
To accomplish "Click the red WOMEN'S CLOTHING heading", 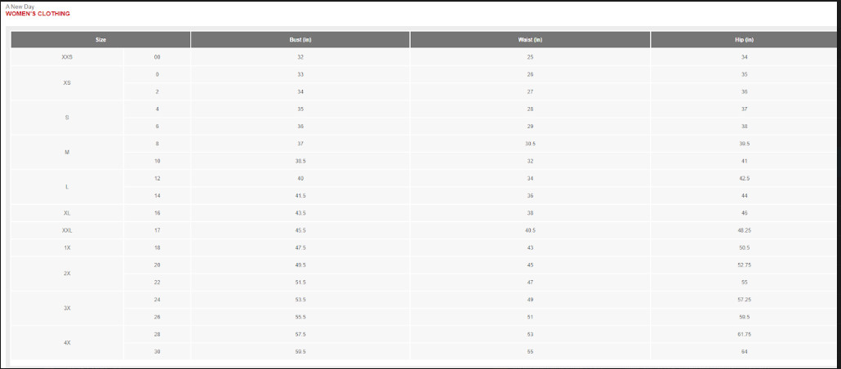I will click(x=38, y=14).
